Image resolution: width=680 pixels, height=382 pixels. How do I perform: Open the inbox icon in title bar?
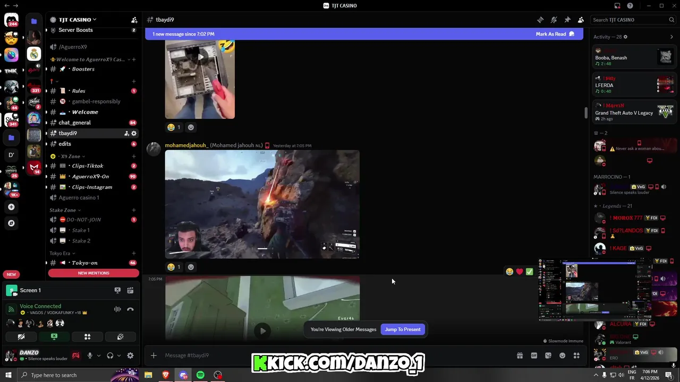point(617,6)
